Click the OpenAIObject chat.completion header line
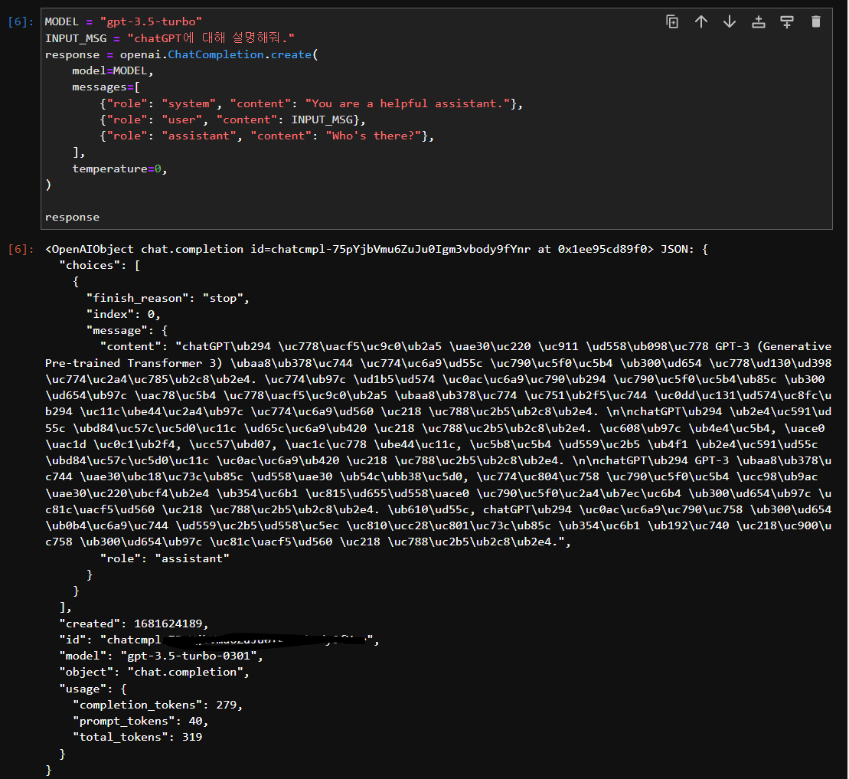 click(377, 249)
